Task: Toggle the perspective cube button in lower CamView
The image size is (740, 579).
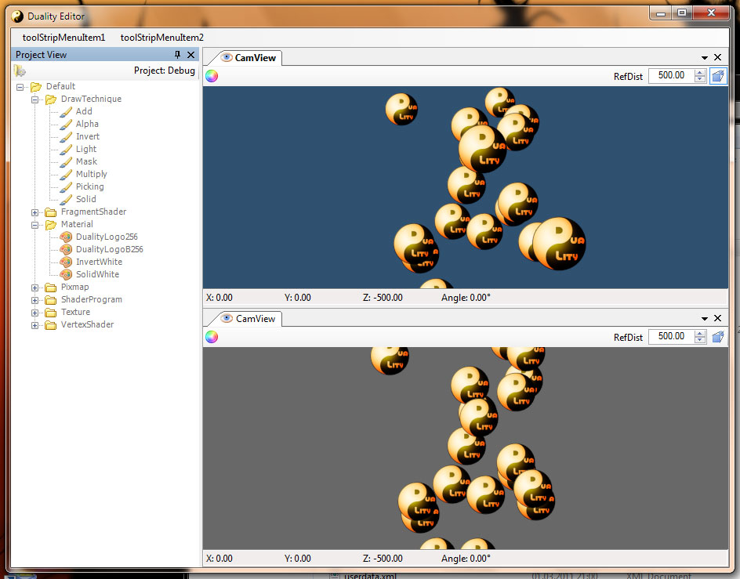Action: click(x=718, y=337)
